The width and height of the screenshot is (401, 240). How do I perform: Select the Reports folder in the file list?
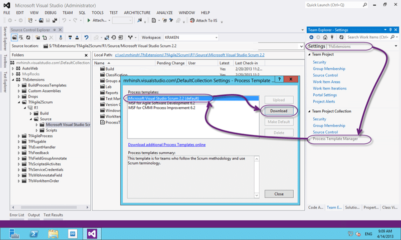(112, 93)
